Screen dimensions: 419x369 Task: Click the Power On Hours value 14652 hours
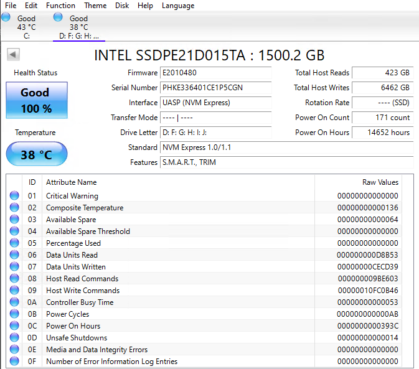tap(383, 133)
